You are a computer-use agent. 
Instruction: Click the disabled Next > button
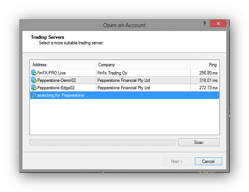coord(176,161)
